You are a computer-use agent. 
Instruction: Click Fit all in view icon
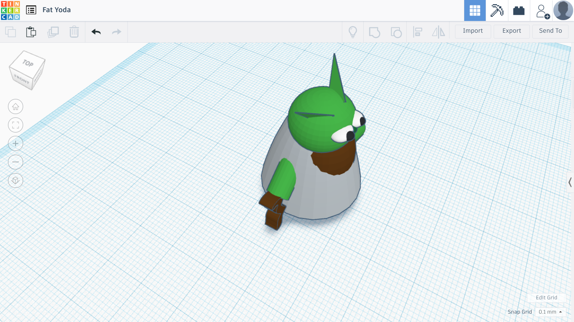pos(16,125)
